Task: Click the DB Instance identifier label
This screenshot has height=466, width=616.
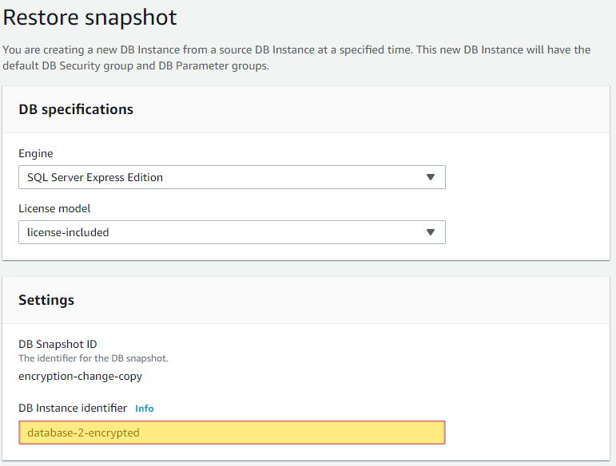Action: click(73, 408)
